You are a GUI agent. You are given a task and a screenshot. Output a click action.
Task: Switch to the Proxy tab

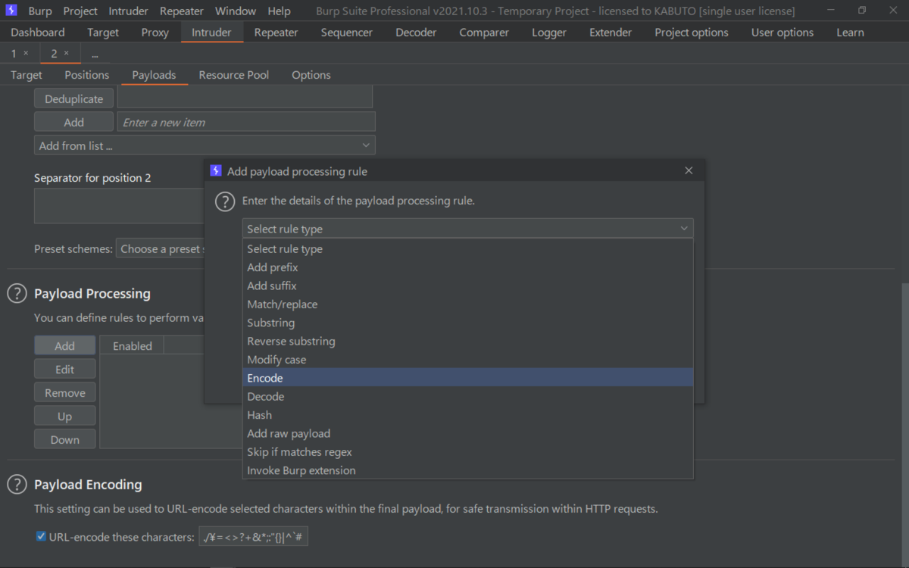[155, 33]
